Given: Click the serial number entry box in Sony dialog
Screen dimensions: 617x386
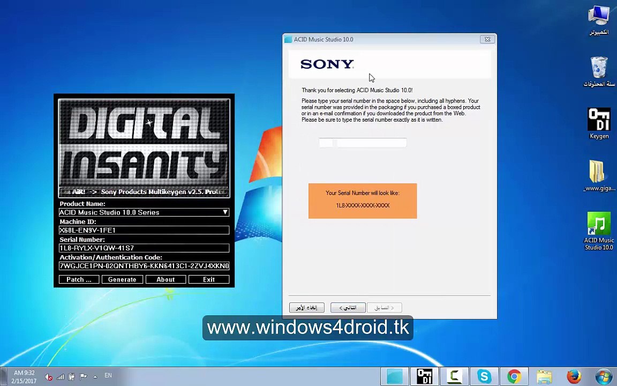Looking at the screenshot, I should [363, 143].
